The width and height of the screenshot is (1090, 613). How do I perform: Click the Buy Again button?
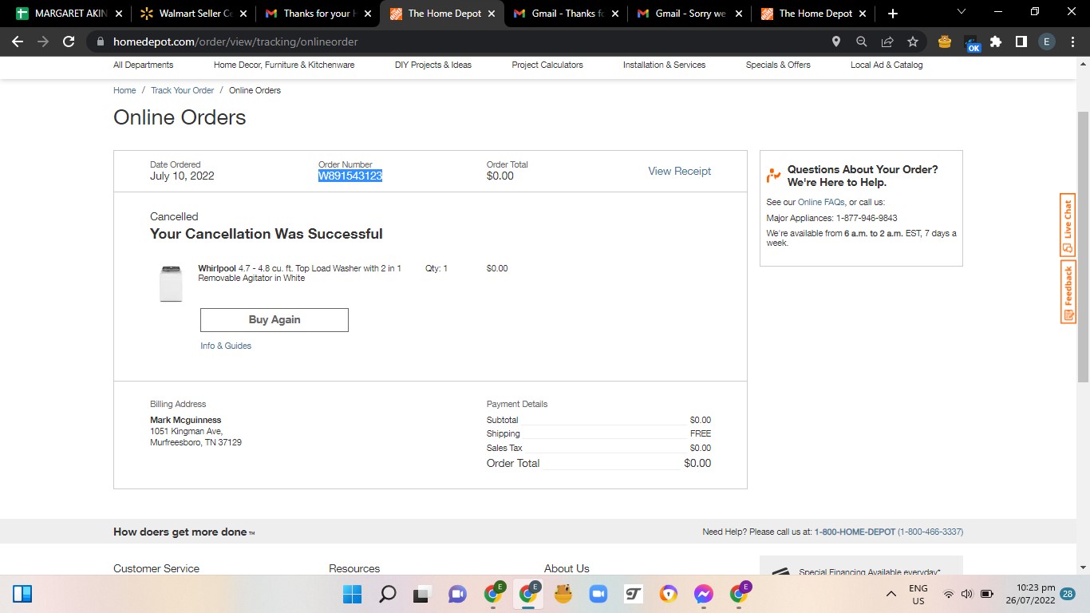pos(274,319)
